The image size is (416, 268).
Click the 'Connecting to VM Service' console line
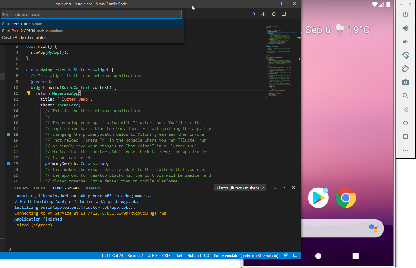90,213
